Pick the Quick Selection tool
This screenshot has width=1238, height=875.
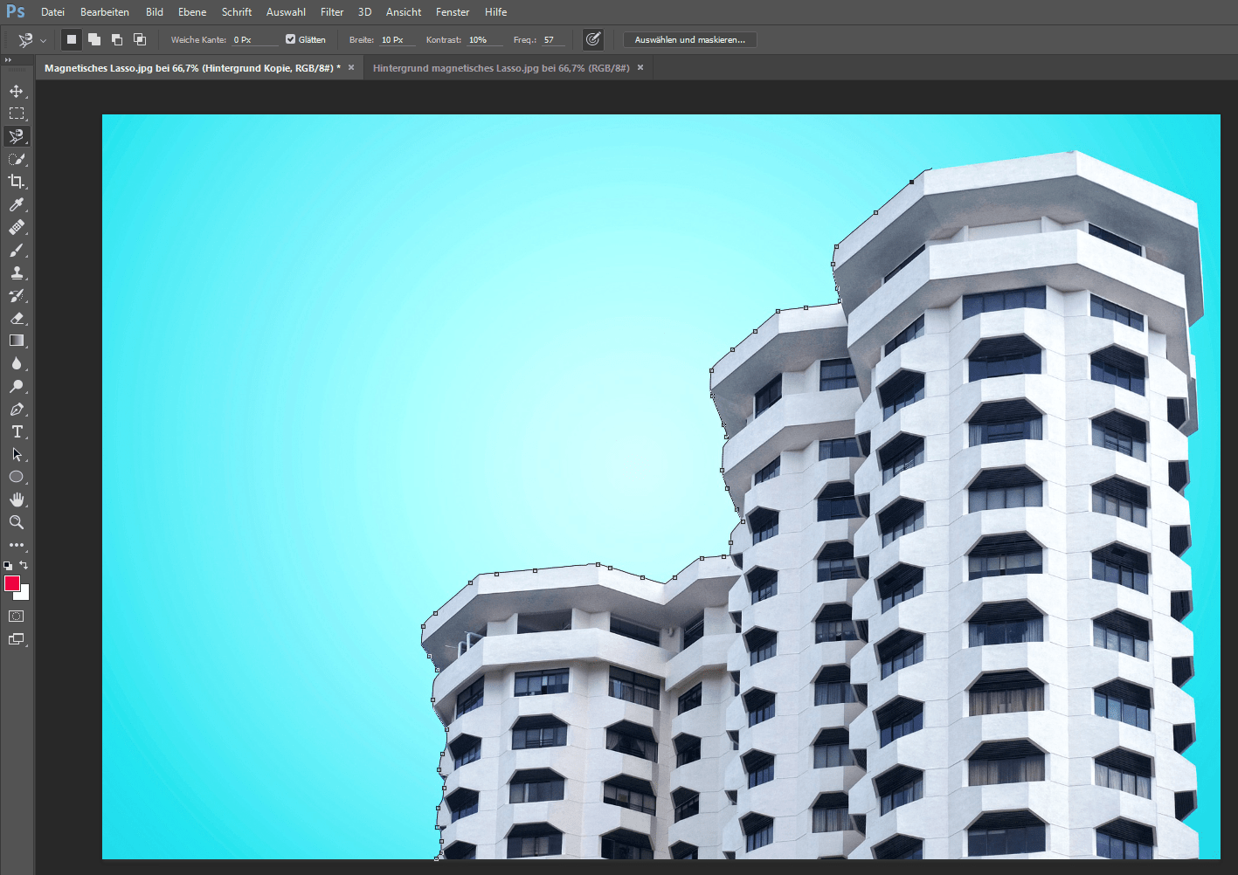coord(16,159)
